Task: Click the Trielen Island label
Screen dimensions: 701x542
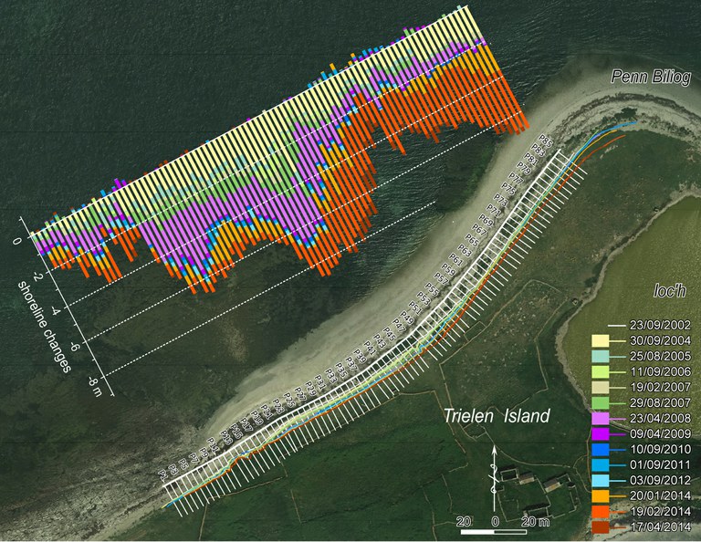Action: 497,416
